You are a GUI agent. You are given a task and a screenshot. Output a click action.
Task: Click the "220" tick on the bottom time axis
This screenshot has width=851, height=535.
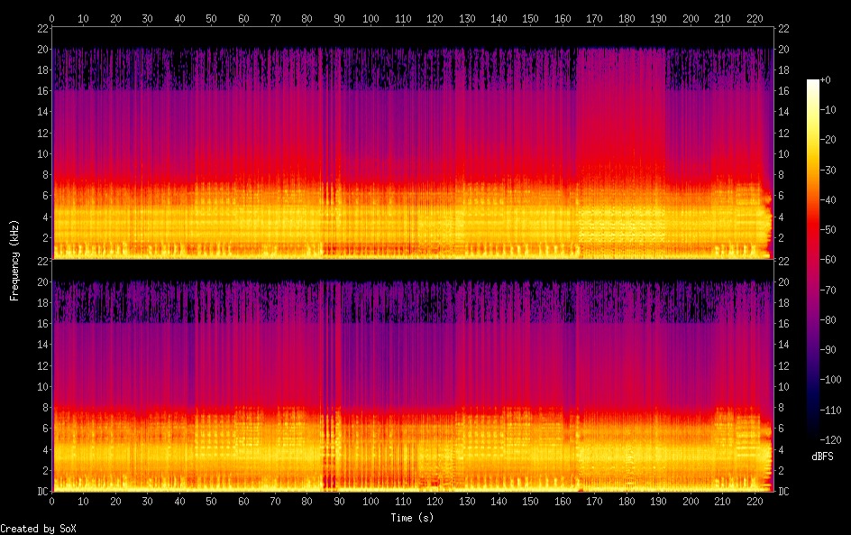click(755, 502)
